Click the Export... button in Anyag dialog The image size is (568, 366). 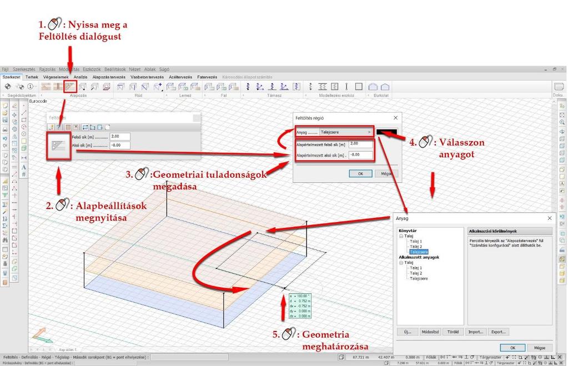tap(499, 332)
